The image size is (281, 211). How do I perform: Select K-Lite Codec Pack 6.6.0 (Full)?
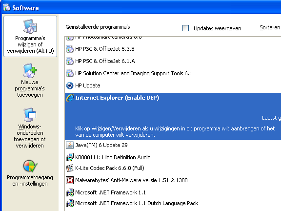coord(110,168)
